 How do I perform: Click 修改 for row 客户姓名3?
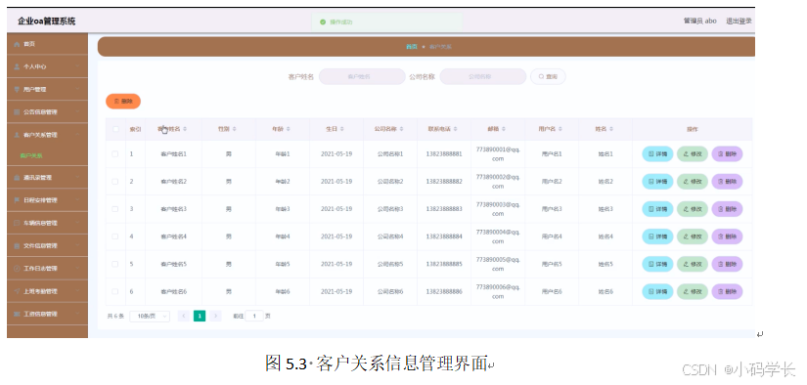click(x=693, y=209)
